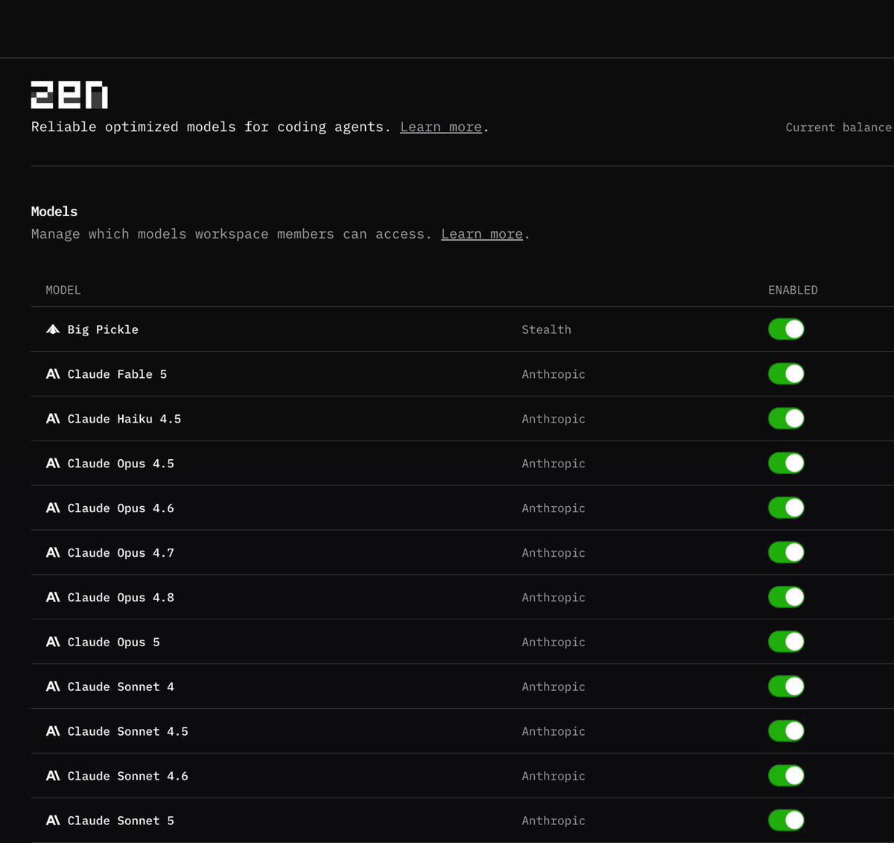Select the Claude Opus 4.6 name
This screenshot has height=843, width=894.
(121, 508)
